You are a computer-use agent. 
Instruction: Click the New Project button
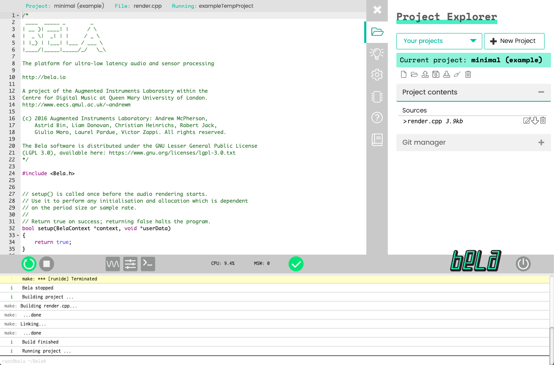click(514, 41)
